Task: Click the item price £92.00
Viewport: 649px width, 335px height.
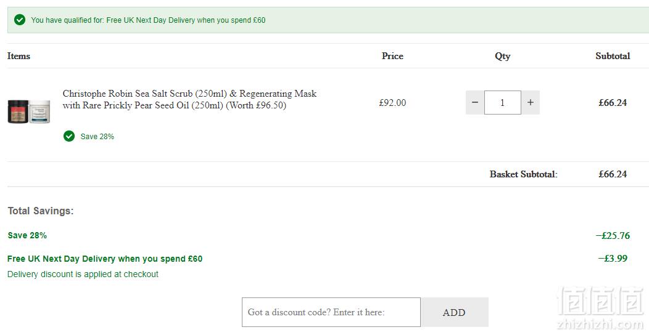Action: tap(392, 103)
